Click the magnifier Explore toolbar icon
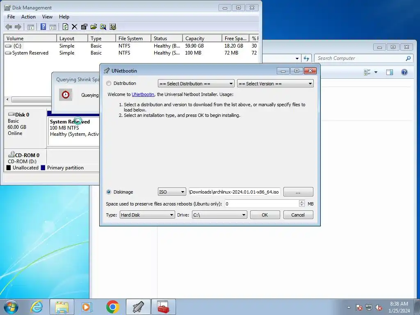Viewport: 420px width, 315px height. [x=103, y=27]
